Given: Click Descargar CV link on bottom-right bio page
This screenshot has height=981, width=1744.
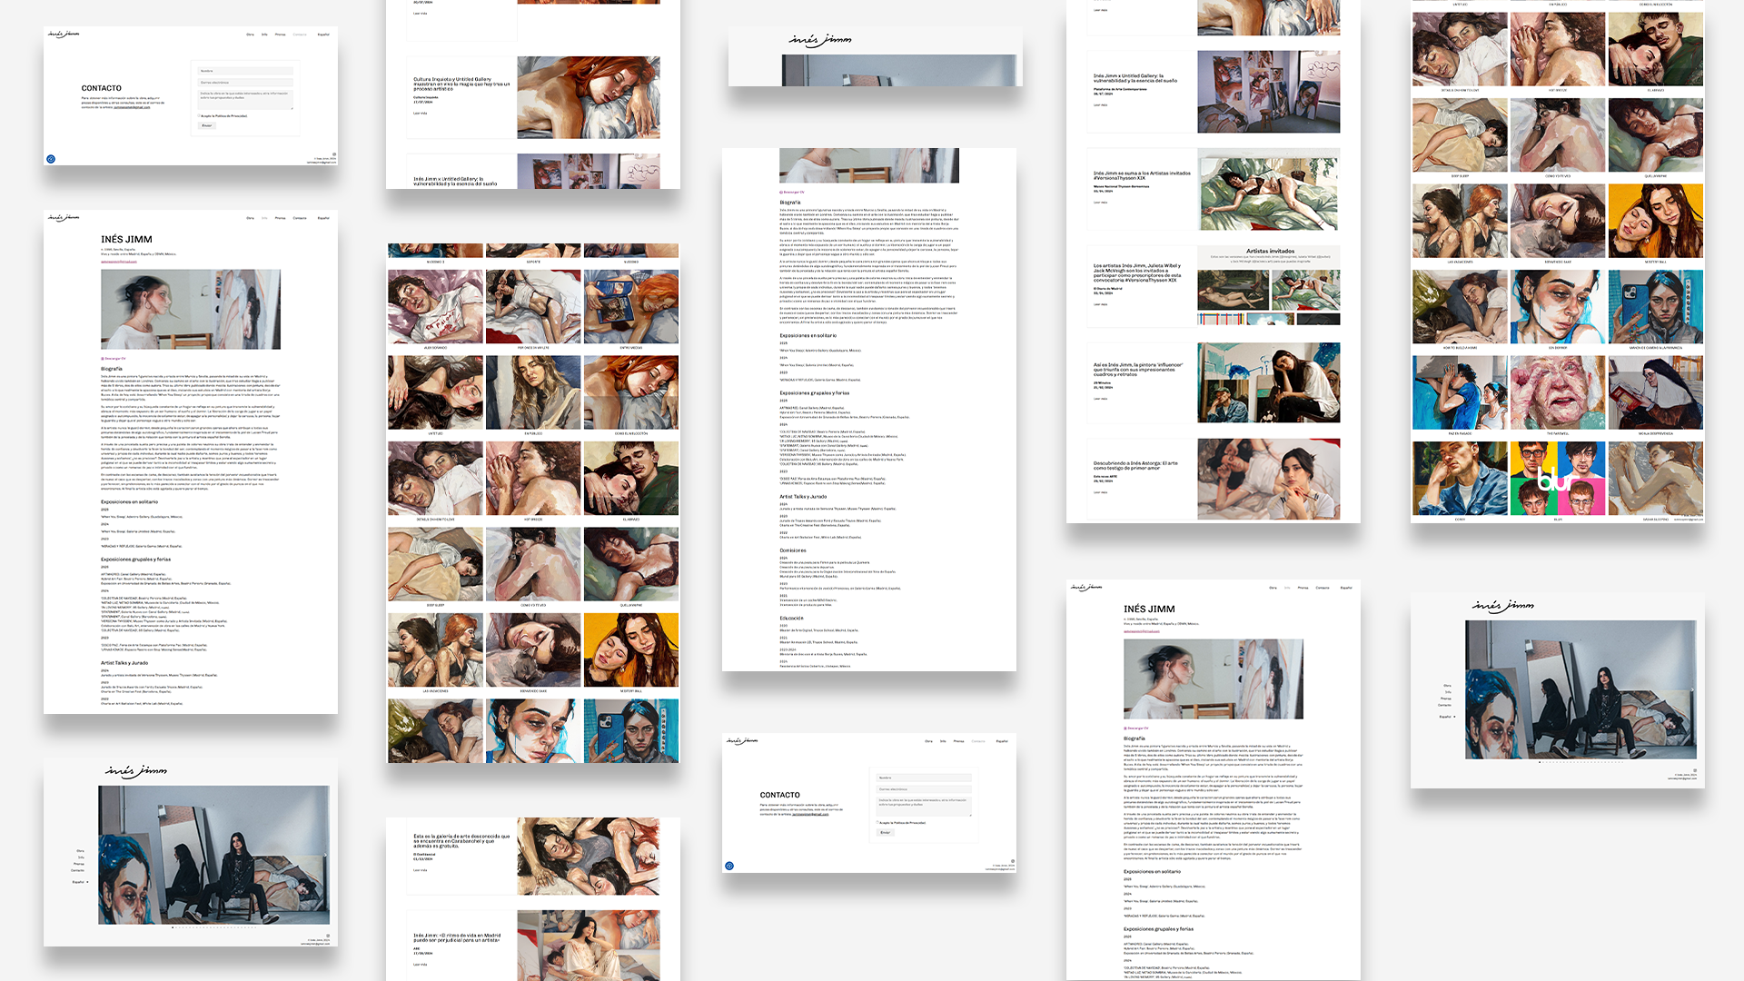Looking at the screenshot, I should click(1137, 728).
